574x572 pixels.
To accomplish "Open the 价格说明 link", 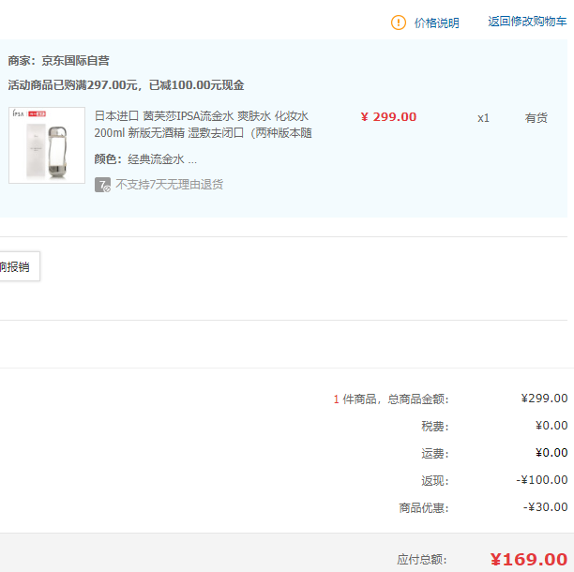I will 437,23.
